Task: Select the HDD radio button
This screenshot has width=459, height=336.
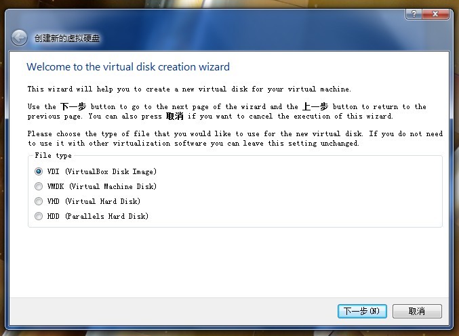Action: pyautogui.click(x=39, y=216)
